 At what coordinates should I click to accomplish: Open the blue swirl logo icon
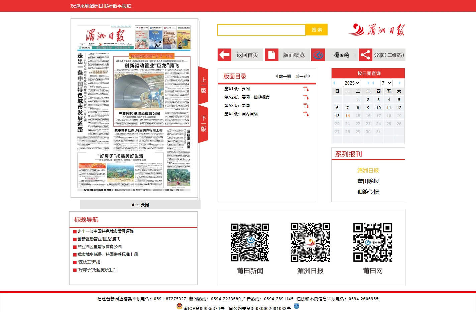coord(318,55)
